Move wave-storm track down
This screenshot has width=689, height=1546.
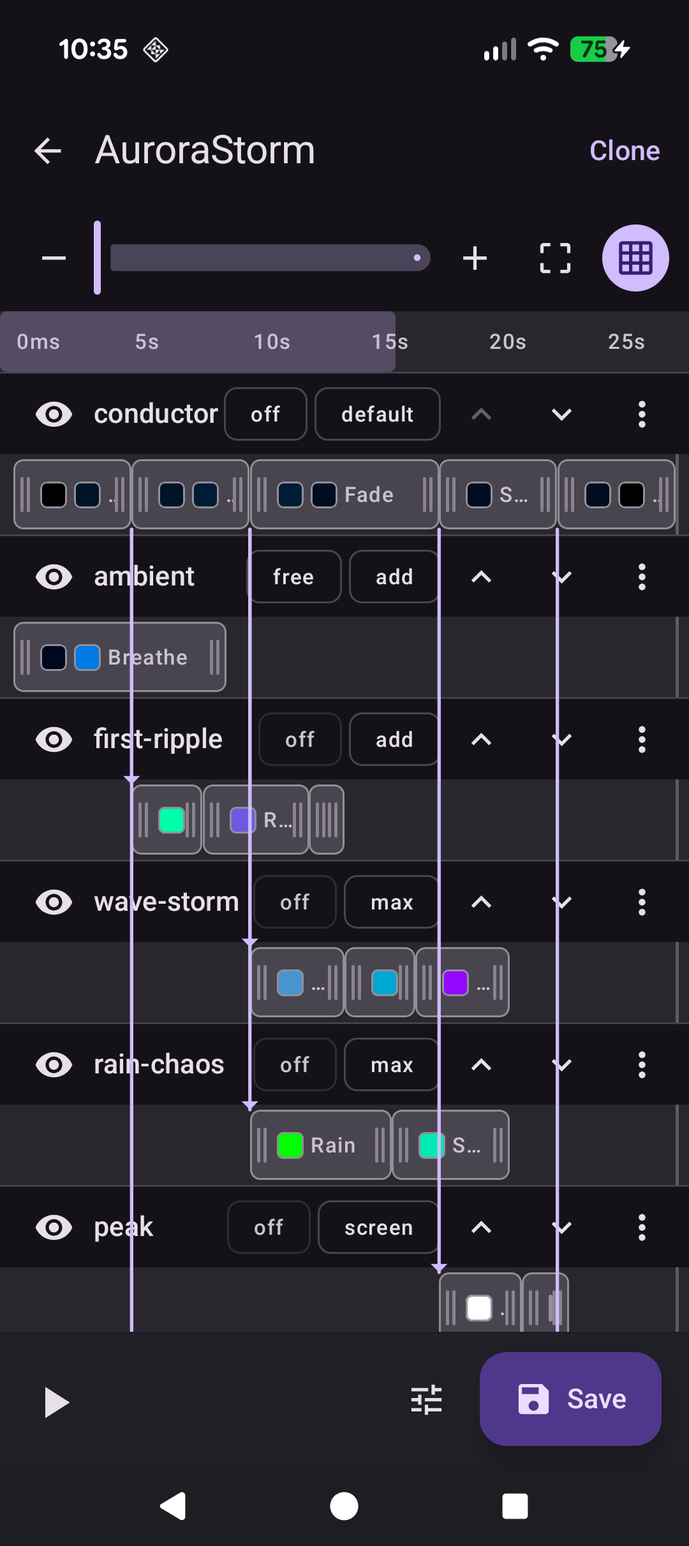click(561, 902)
